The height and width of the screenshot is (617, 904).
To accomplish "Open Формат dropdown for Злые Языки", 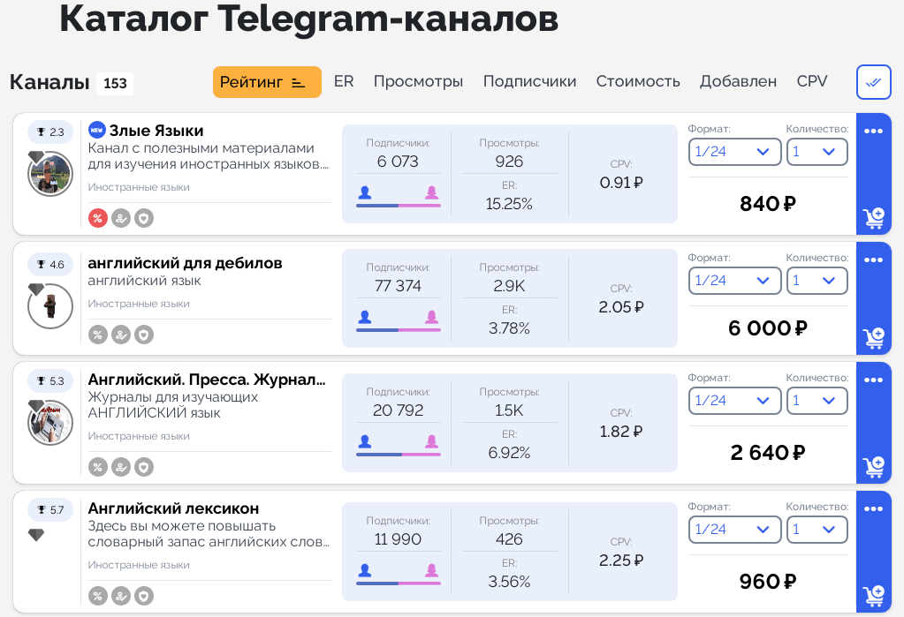I will point(734,152).
